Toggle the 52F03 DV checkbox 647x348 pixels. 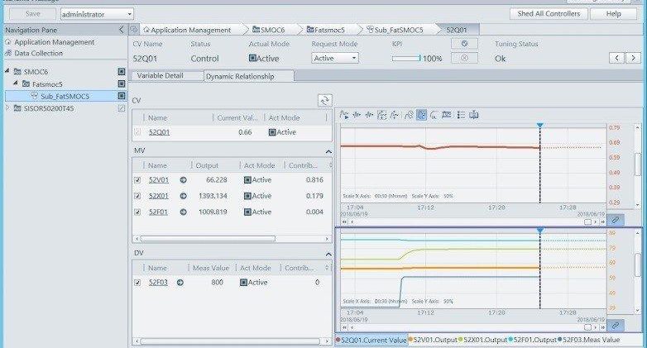coord(137,282)
